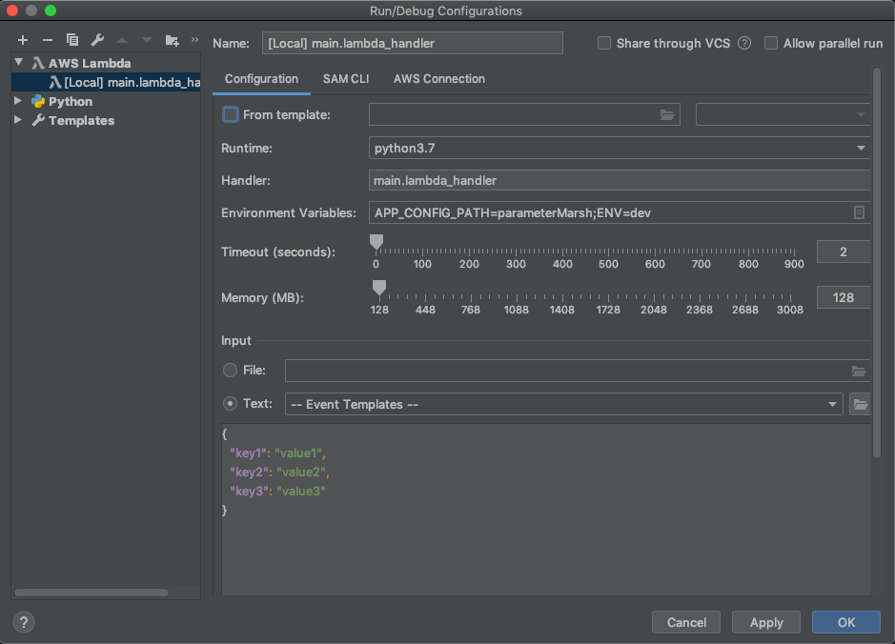The width and height of the screenshot is (895, 644).
Task: Click the Apply button
Action: coord(766,622)
